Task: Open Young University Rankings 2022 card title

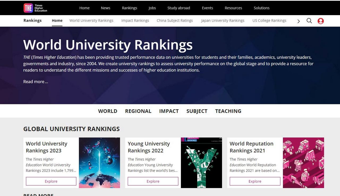Action: point(149,147)
